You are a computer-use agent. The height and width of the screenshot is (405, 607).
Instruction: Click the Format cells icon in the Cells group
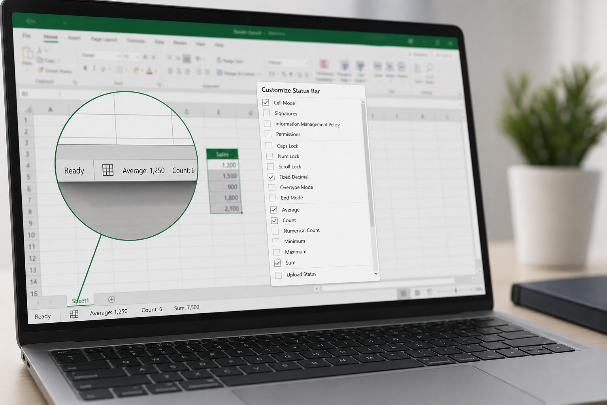[x=402, y=67]
